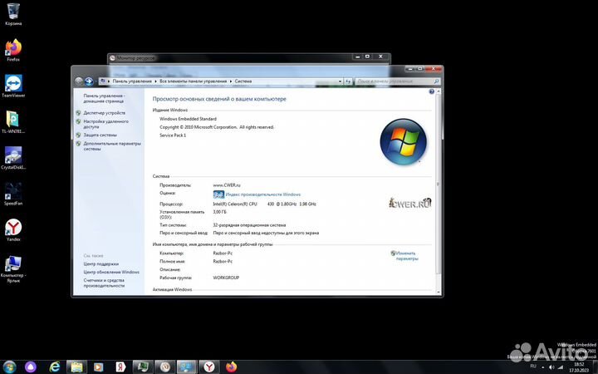Open 'Диспетчер устройств' link
The width and height of the screenshot is (598, 374).
[104, 113]
